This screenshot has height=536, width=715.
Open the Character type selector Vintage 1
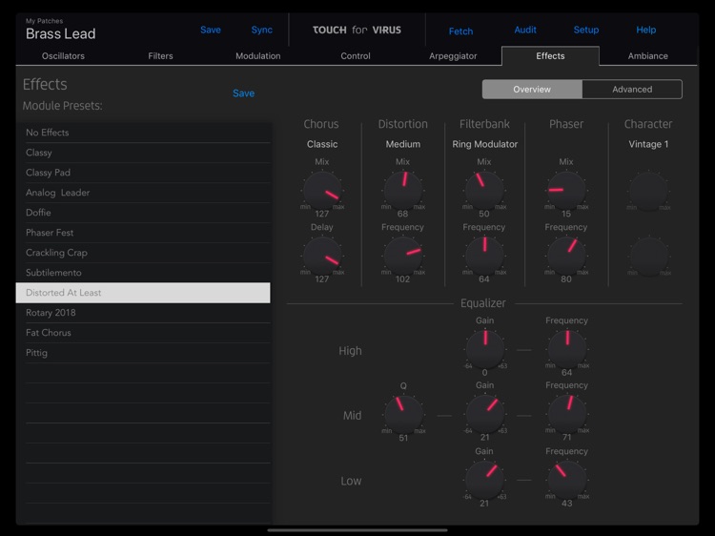click(648, 144)
